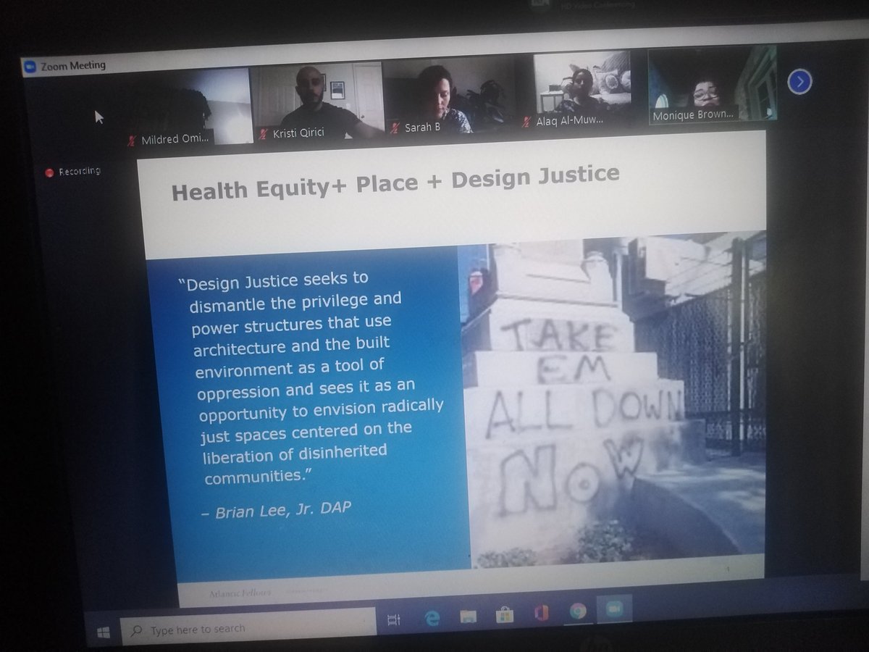Viewport: 869px width, 652px height.
Task: Click the Zoom Meeting title text
Action: tap(73, 65)
